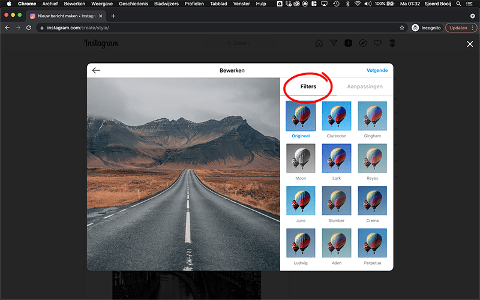Open Instagram direct messages icon
Image resolution: width=480 pixels, height=300 pixels.
point(334,43)
